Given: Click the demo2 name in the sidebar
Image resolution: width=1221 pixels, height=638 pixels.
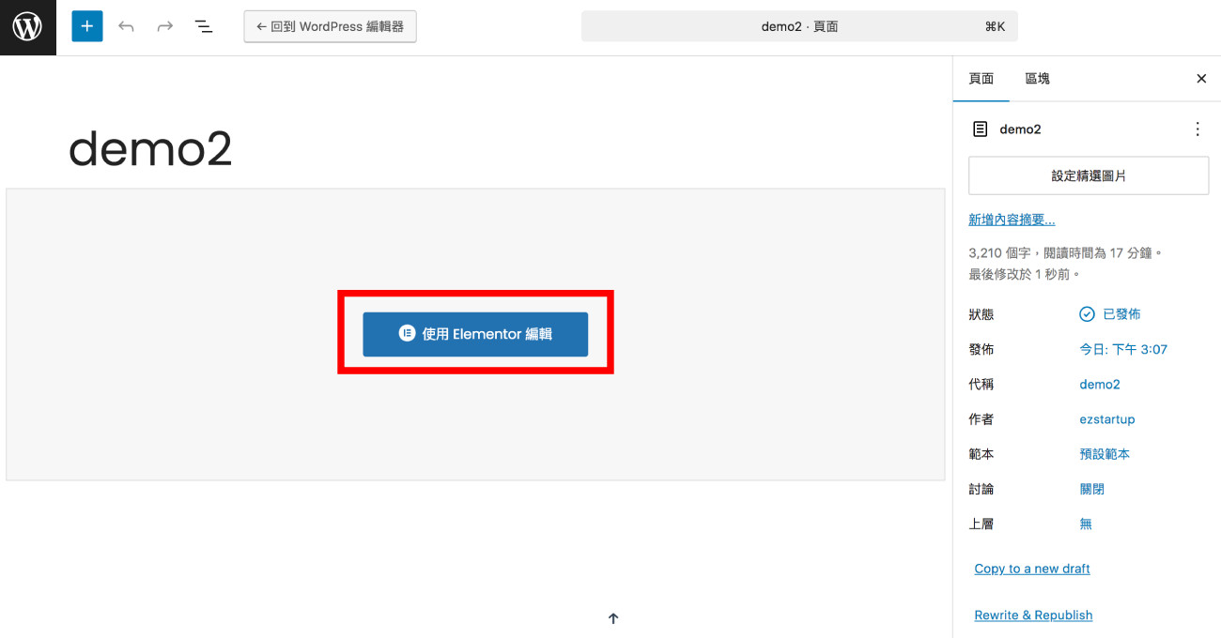Looking at the screenshot, I should click(1020, 129).
